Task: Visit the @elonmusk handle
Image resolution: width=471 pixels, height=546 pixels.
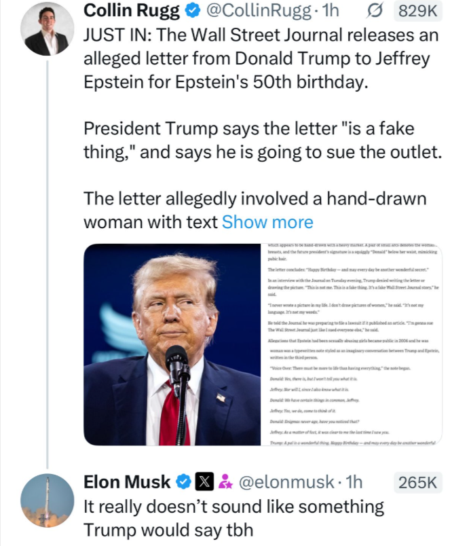Action: click(x=284, y=482)
